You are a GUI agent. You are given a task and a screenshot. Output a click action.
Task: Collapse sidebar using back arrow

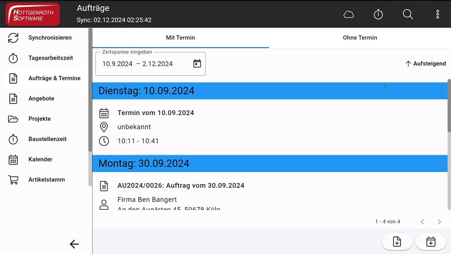pos(74,244)
